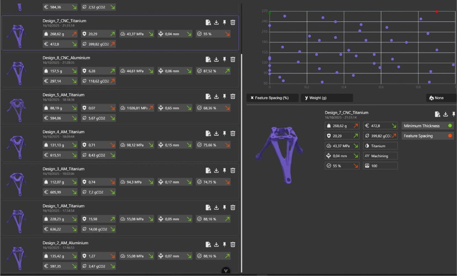
Task: Click the down chevron below the design list
Action: click(226, 271)
